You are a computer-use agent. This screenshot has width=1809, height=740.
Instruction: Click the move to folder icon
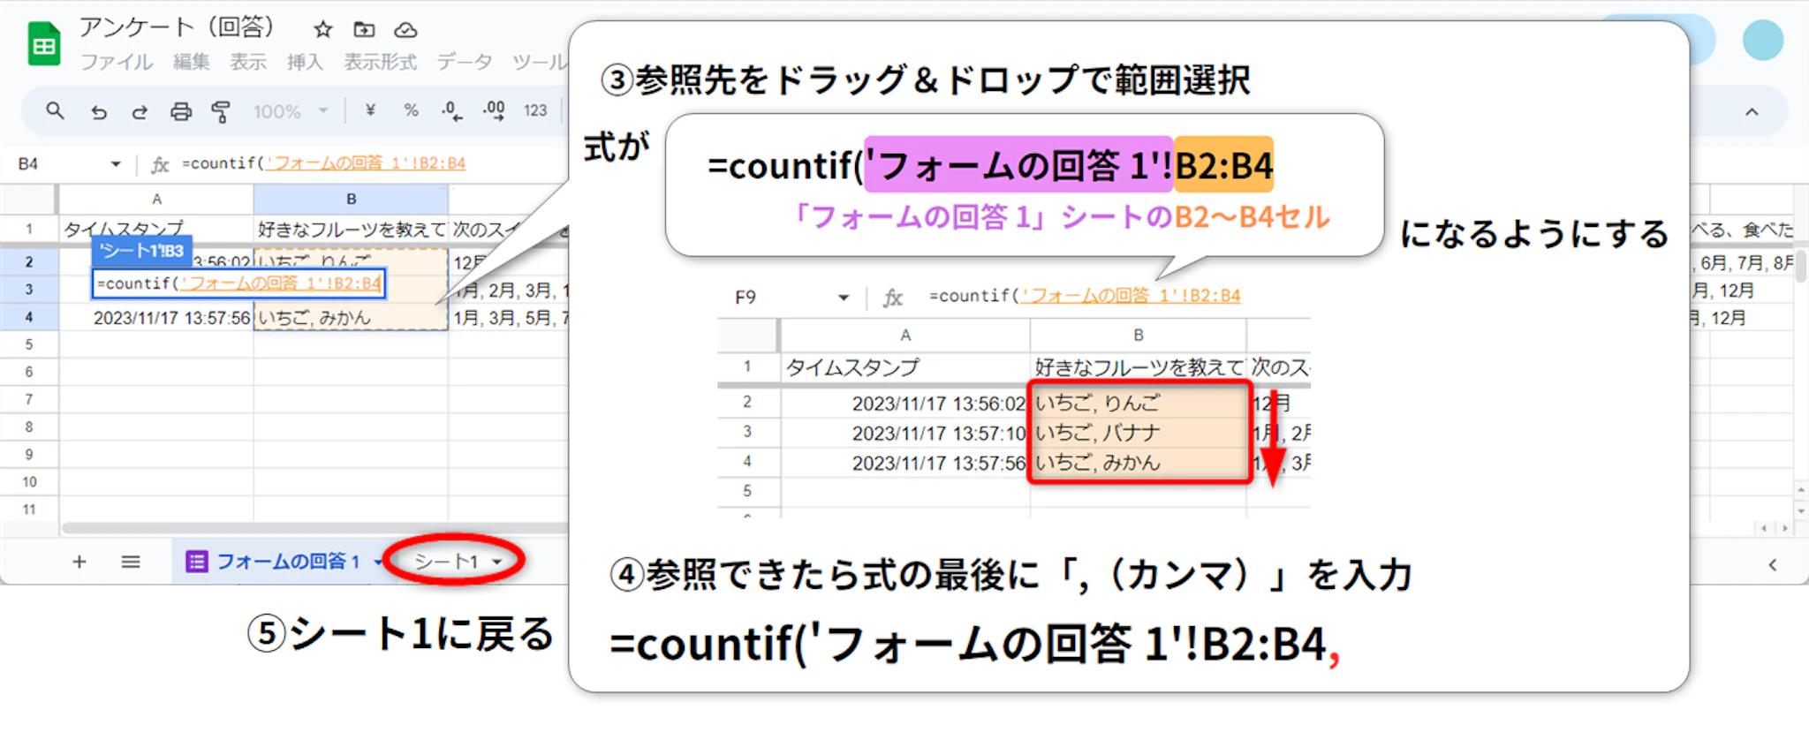[x=364, y=30]
